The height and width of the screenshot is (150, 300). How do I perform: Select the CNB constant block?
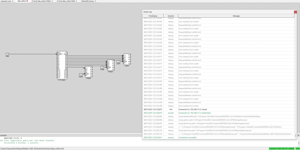[x=7, y=54]
